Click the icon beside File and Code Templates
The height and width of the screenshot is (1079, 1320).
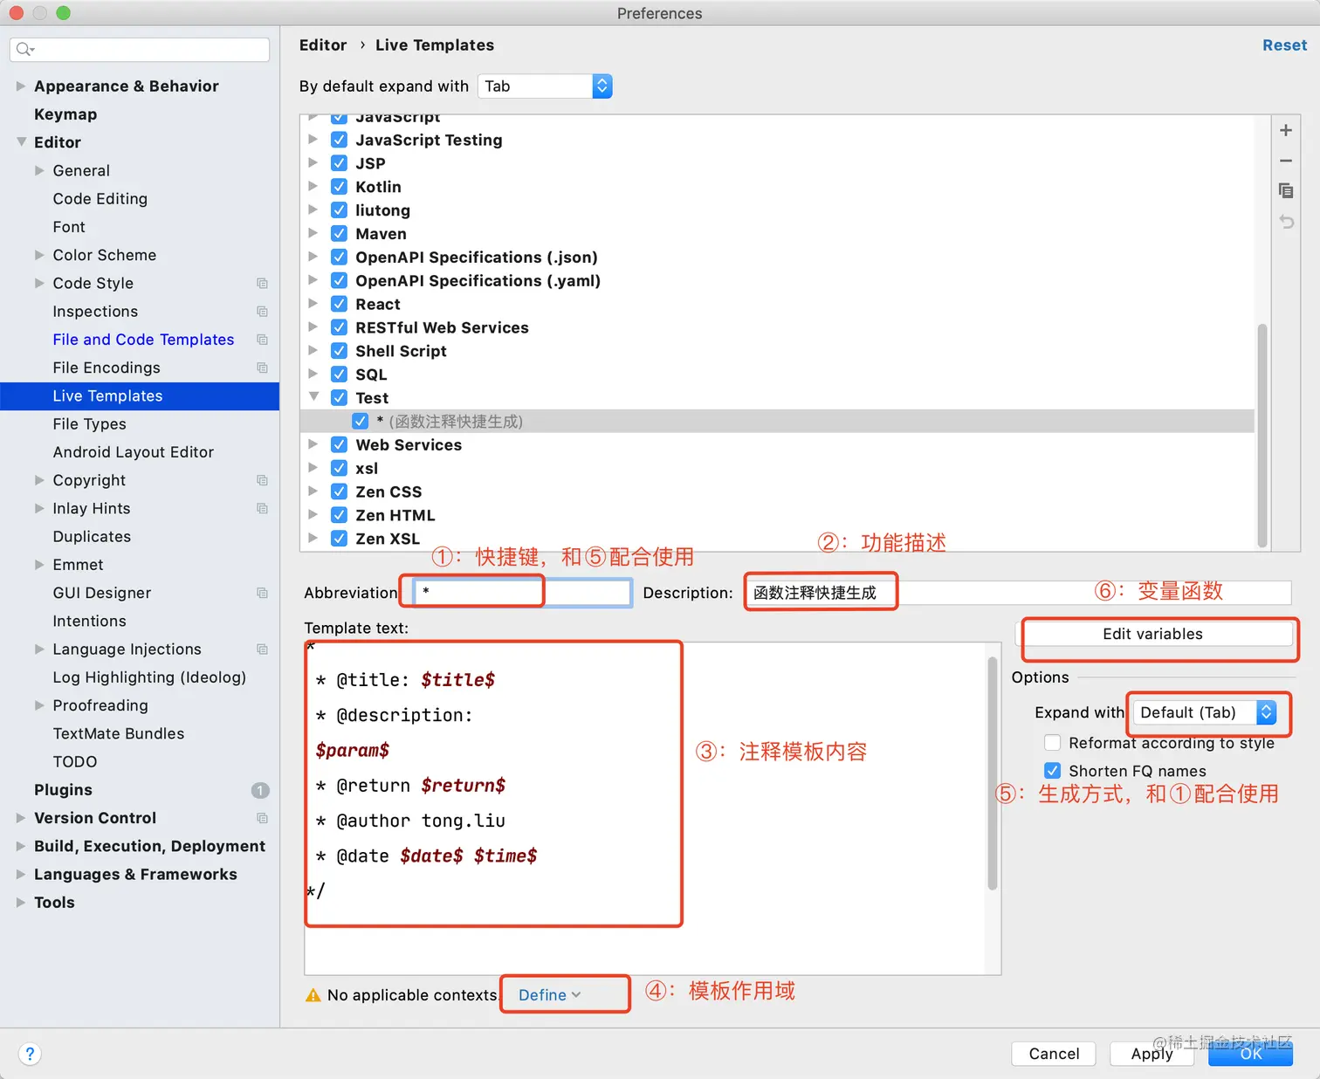[x=262, y=340]
